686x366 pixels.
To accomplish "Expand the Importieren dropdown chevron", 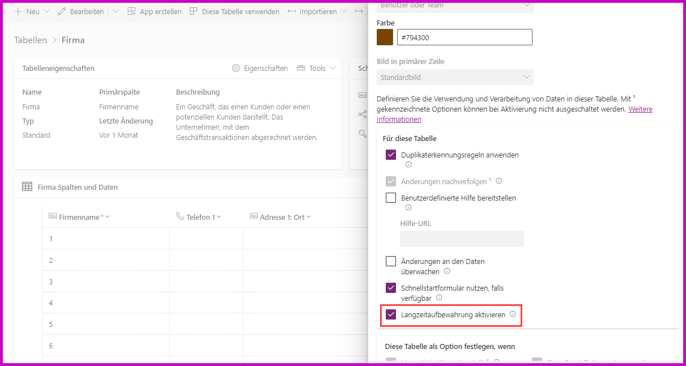I will (x=344, y=11).
